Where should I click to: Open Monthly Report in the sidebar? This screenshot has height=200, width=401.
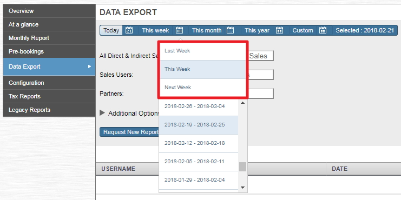(49, 38)
